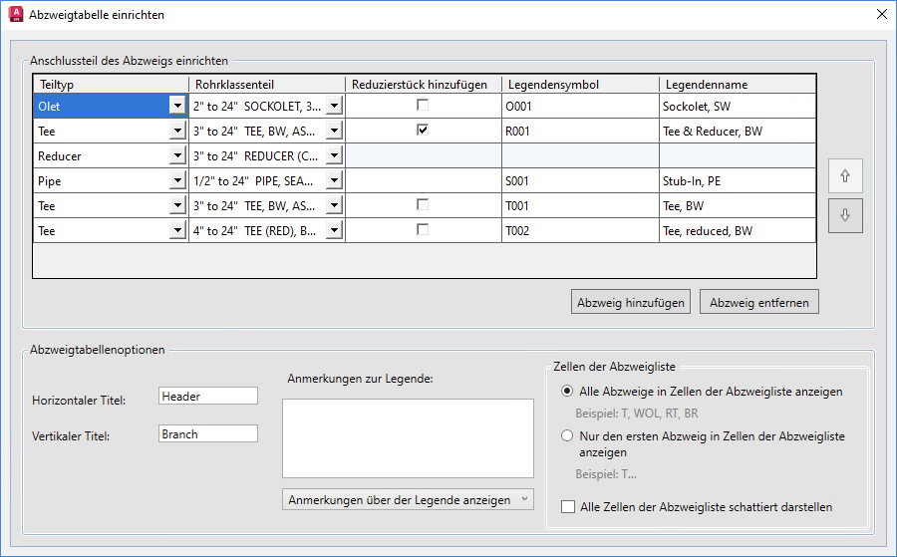Expand Rohrklassenteil dropdown for PIPE, SEA row
The image size is (897, 557).
[334, 180]
